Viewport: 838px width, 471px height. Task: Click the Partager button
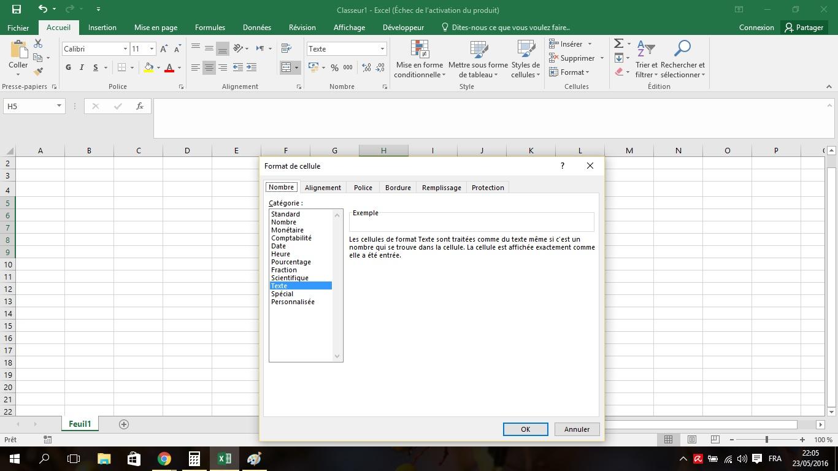[804, 28]
